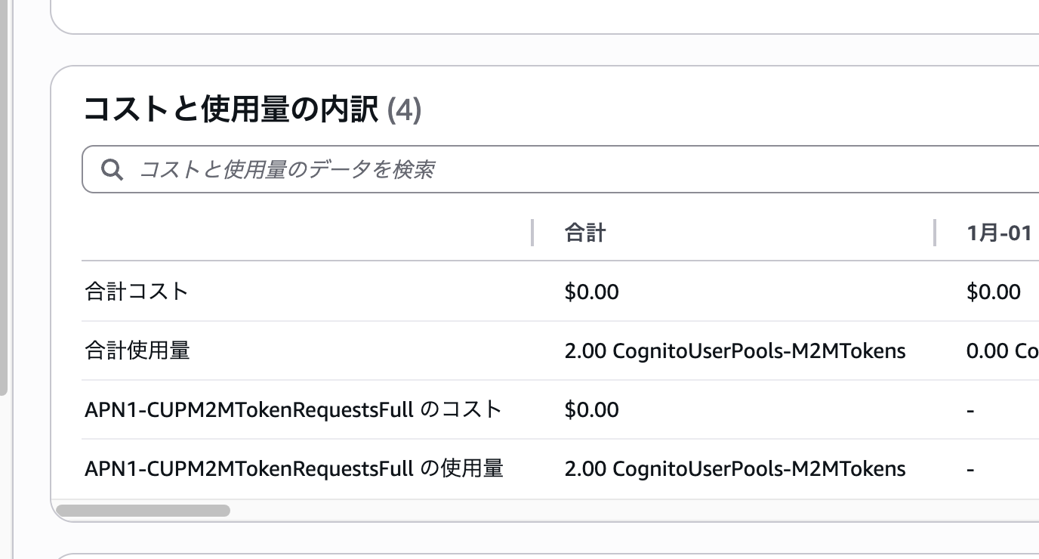Click the 1月-01 value in the 合計使用量 row
Viewport: 1039px width, 559px height.
tap(1001, 351)
